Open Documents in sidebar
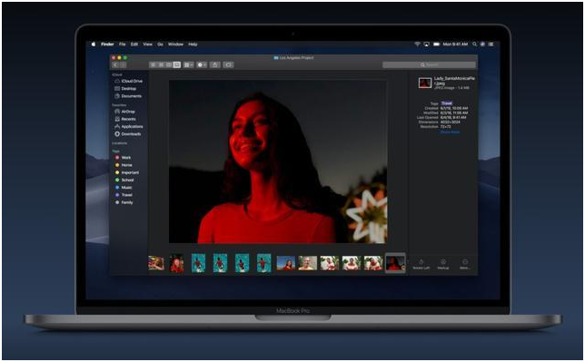Viewport: 585px width, 362px height. [x=128, y=96]
